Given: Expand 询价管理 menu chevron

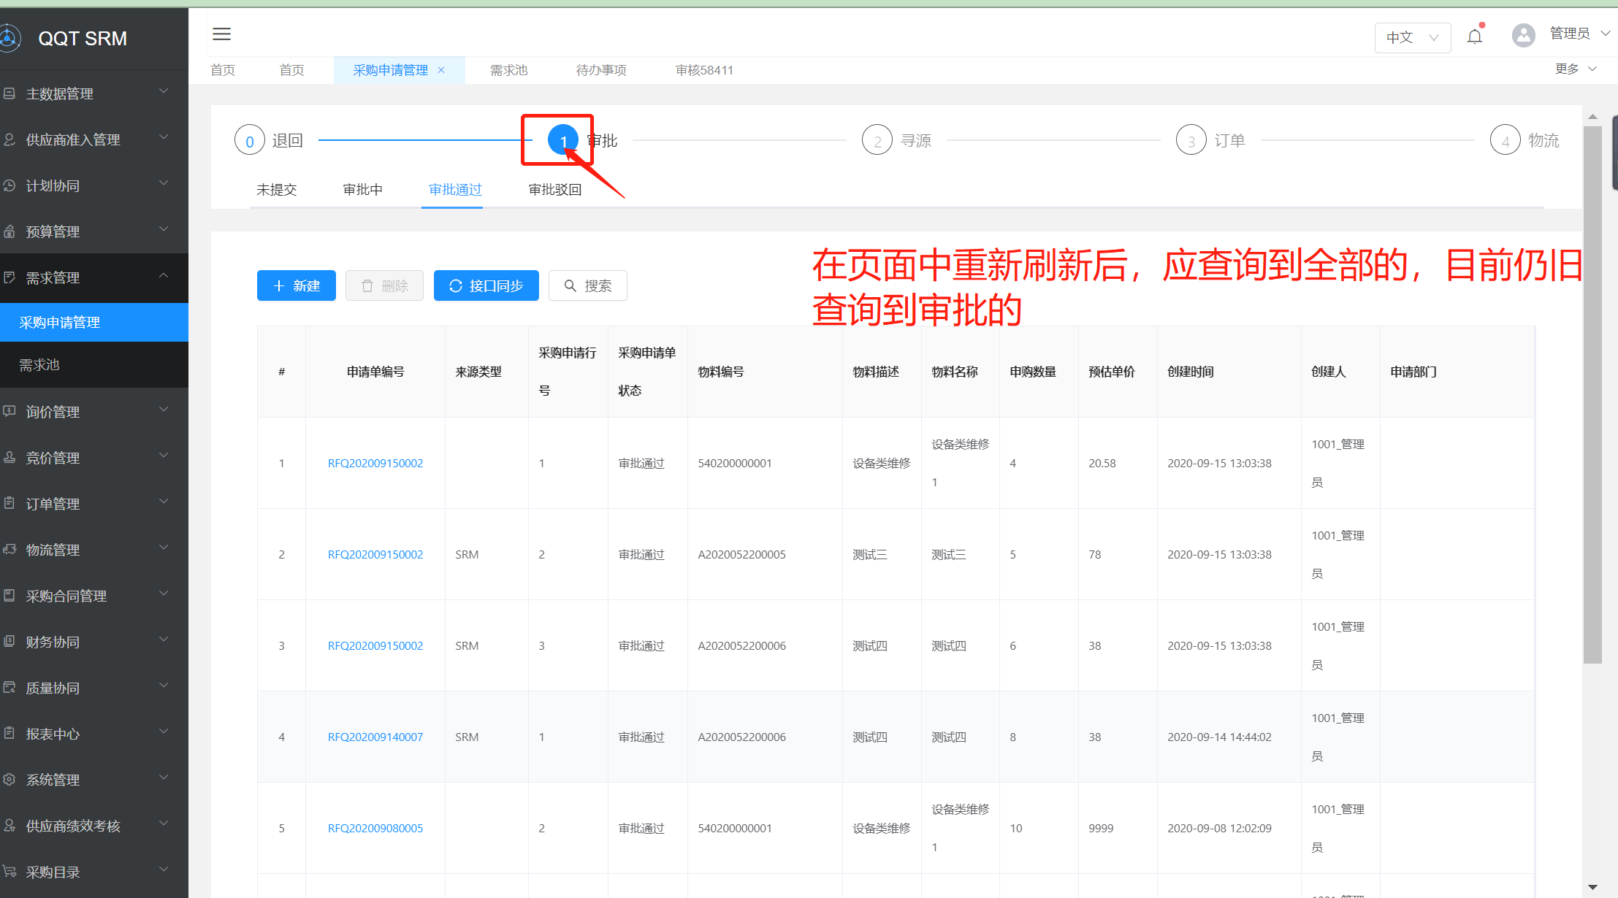Looking at the screenshot, I should 164,410.
